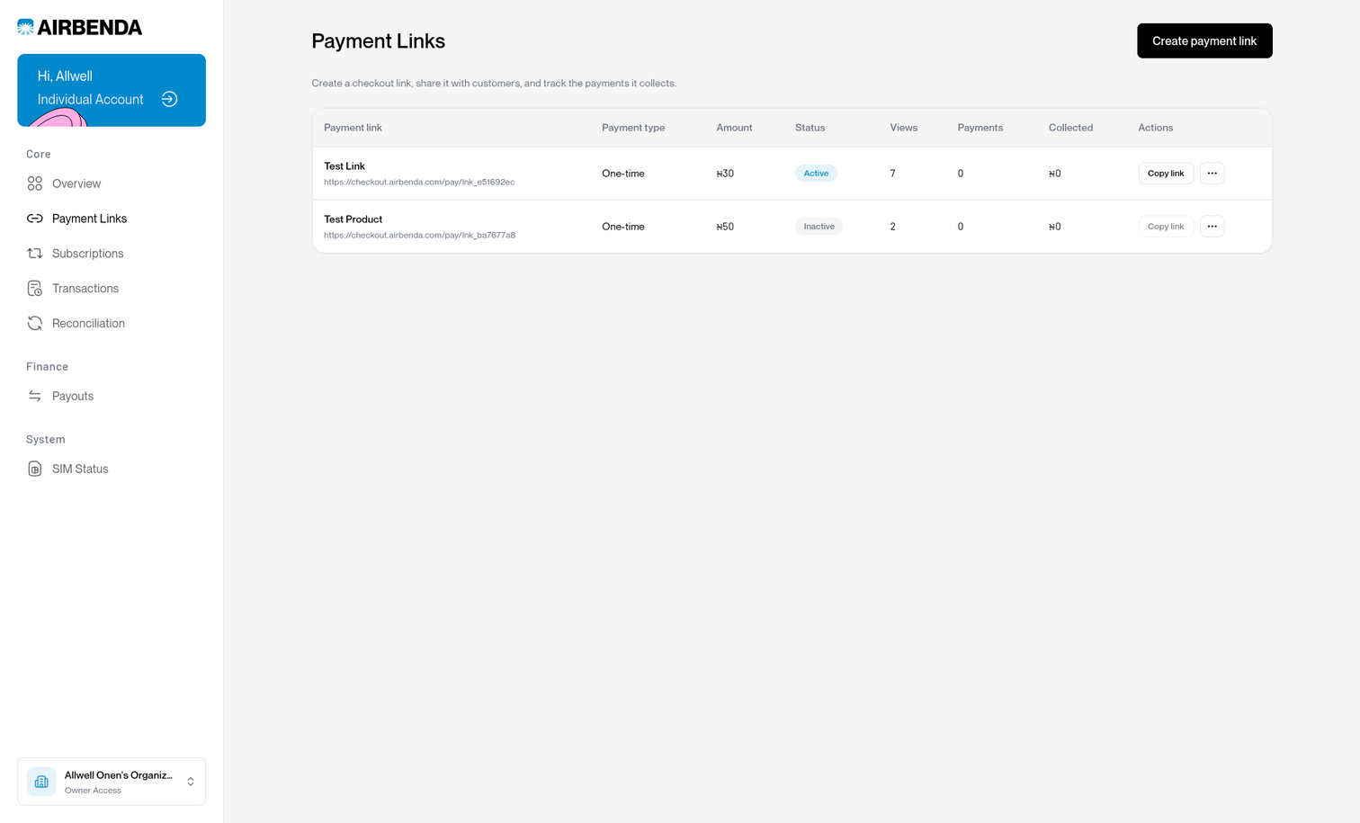The image size is (1360, 823).
Task: Open more actions for Test Link
Action: point(1212,174)
